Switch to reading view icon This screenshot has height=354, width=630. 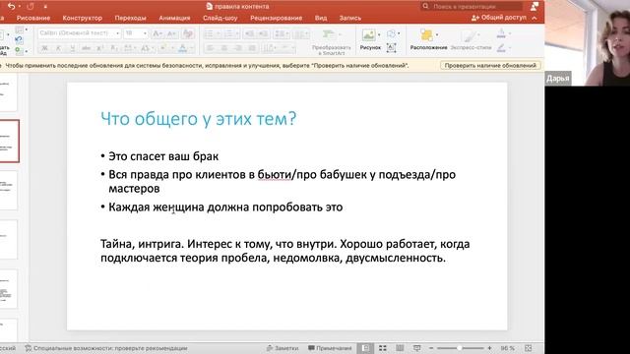(400, 348)
